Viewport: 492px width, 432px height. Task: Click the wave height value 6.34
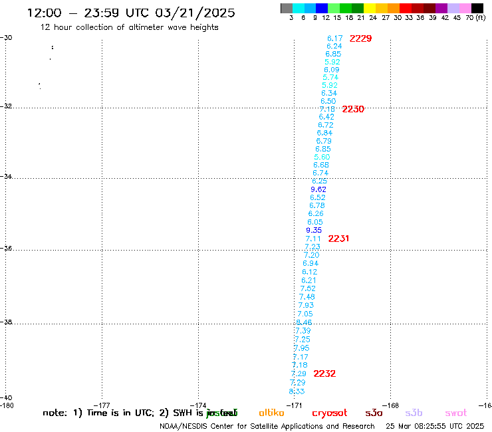329,93
